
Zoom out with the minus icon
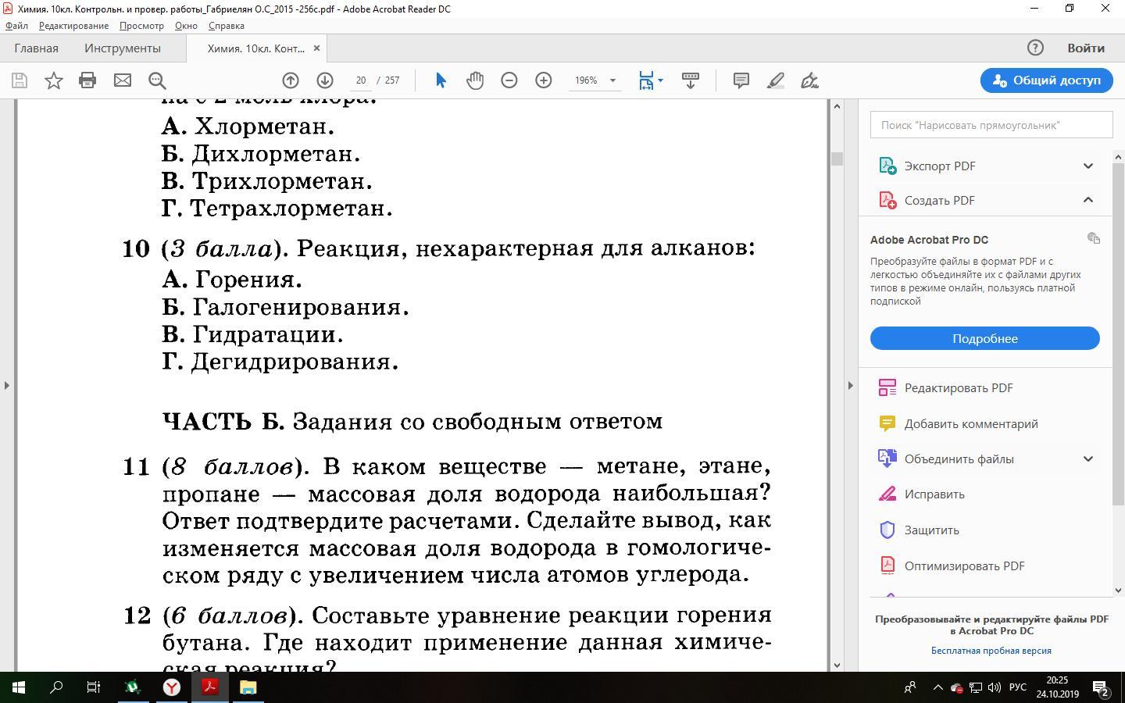tap(509, 80)
